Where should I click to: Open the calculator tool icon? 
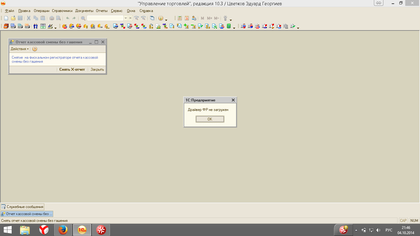[180, 18]
